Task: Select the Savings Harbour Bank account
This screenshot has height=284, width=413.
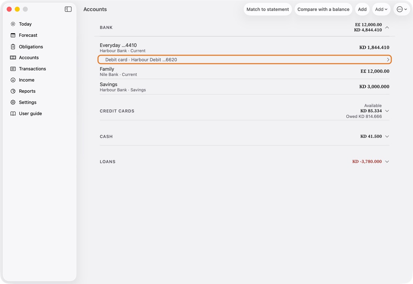Action: coord(244,87)
